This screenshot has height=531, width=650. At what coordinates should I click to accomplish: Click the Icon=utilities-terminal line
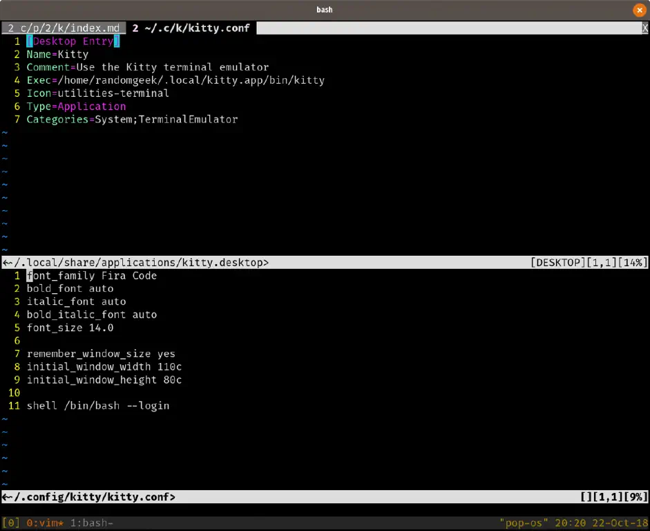pyautogui.click(x=98, y=93)
